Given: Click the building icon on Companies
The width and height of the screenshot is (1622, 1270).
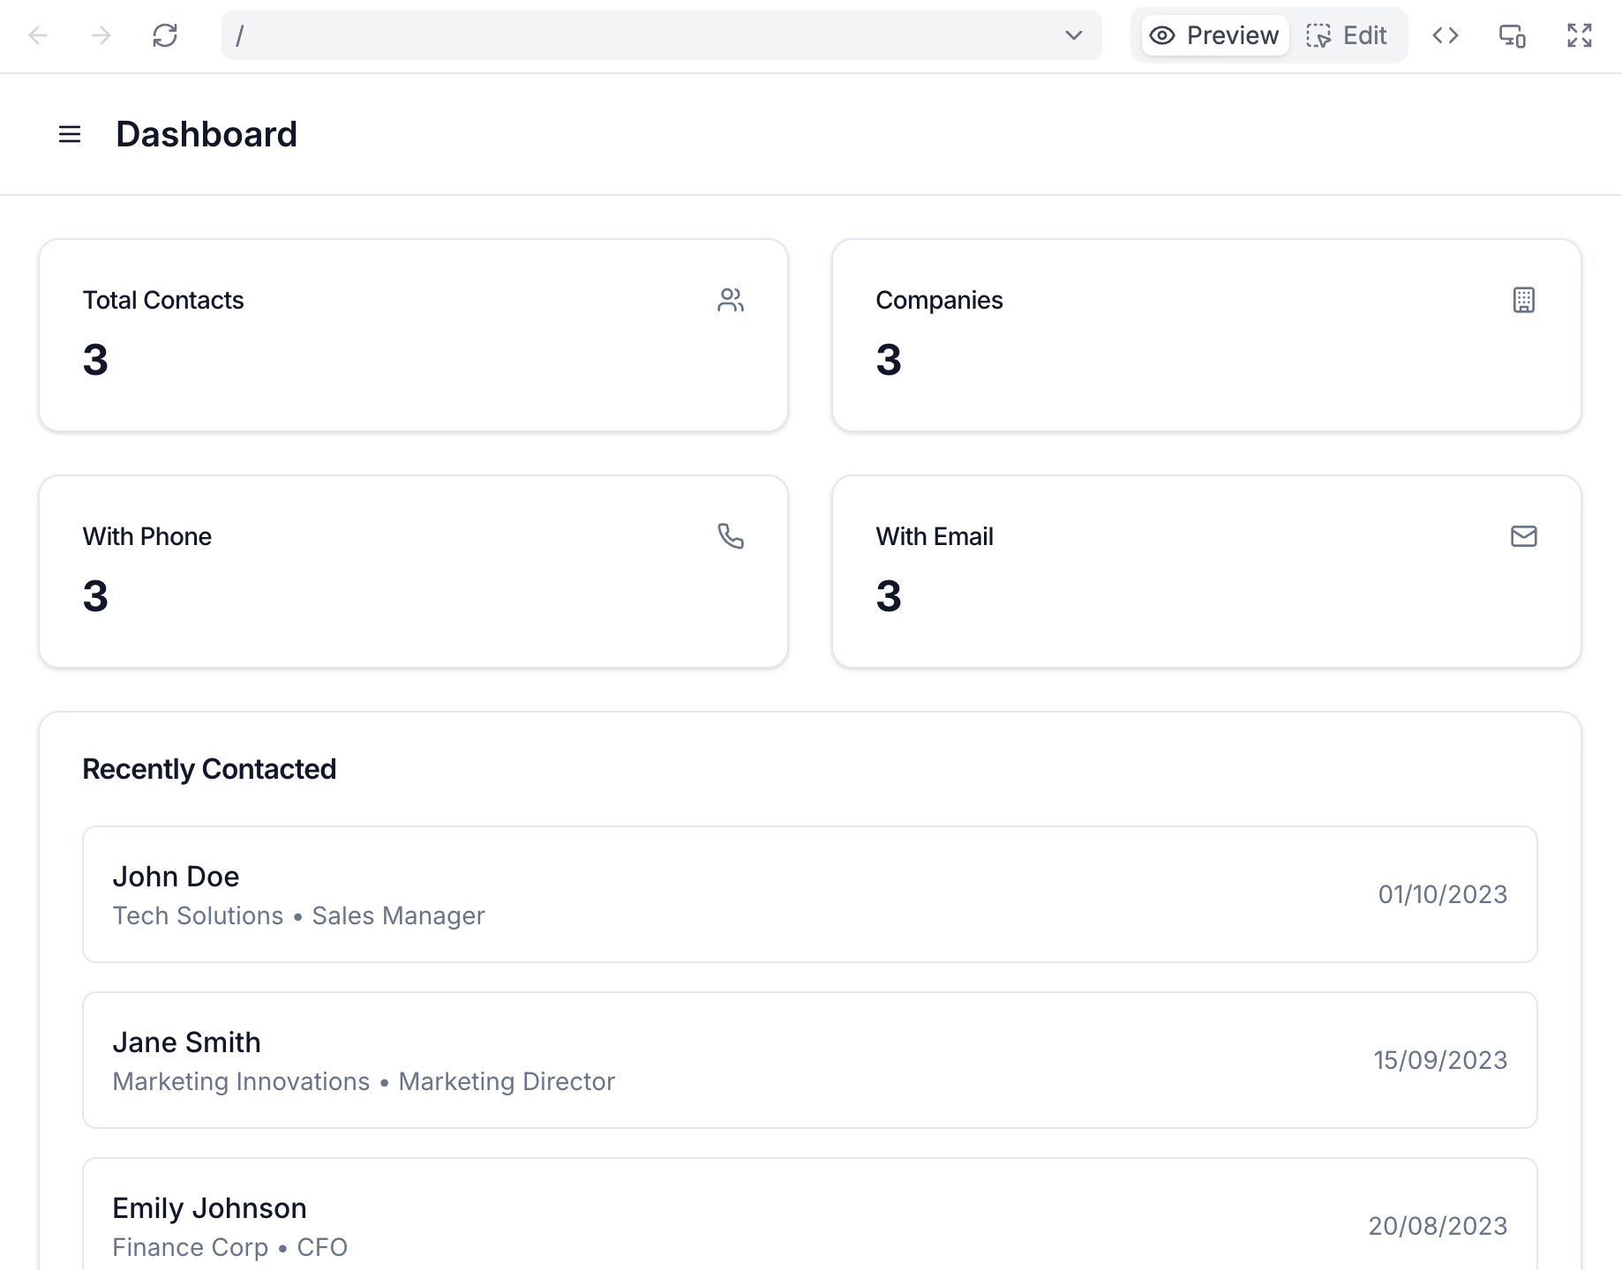Looking at the screenshot, I should click(1523, 300).
